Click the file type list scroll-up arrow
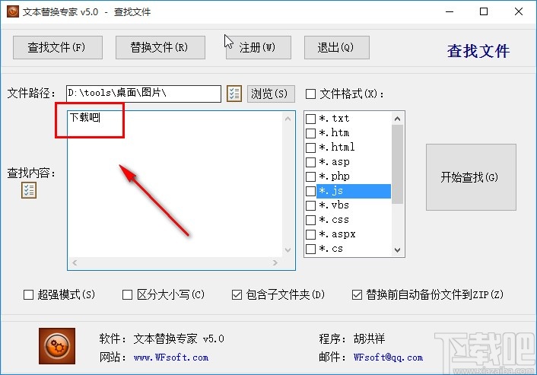537x375 pixels. tap(397, 119)
